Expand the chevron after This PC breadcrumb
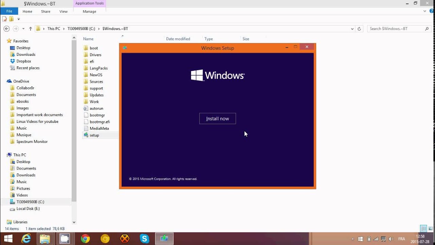Viewport: 435px width, 245px height. (x=64, y=29)
